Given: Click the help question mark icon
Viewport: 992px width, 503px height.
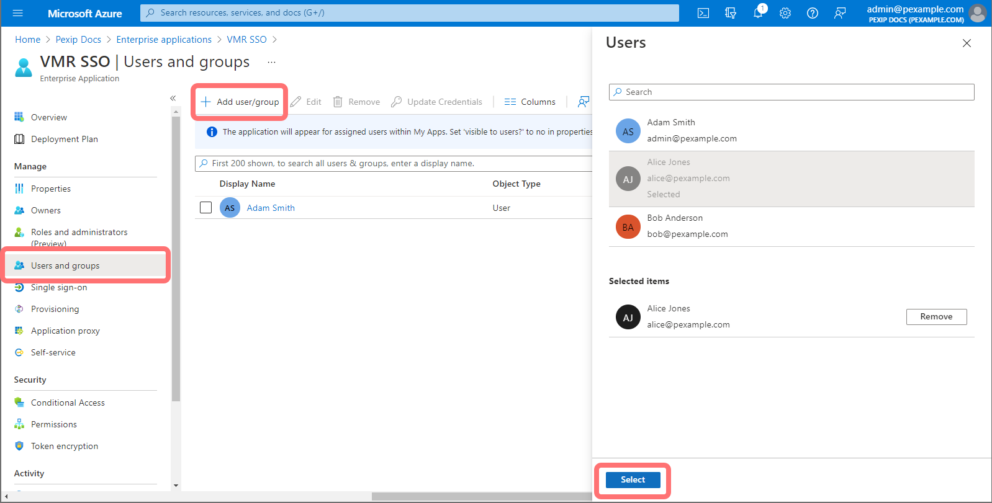Looking at the screenshot, I should [812, 13].
